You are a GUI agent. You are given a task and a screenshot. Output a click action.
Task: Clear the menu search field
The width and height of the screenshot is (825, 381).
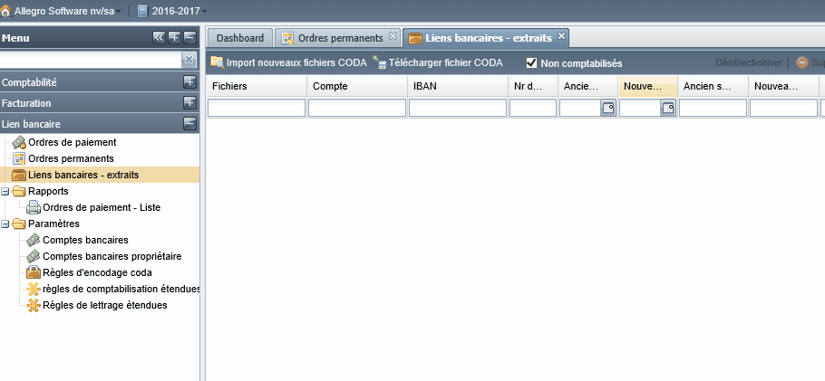189,60
